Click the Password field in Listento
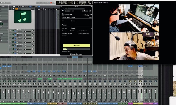176x105 pixels. [x=77, y=25]
